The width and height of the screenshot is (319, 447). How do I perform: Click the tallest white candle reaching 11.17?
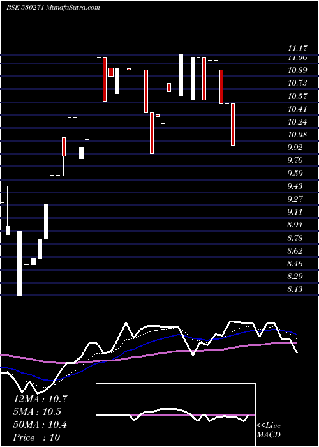181,75
